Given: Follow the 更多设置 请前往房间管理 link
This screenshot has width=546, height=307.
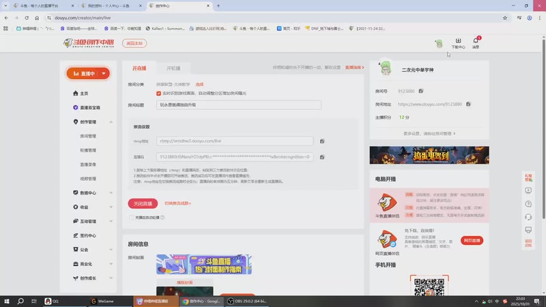Looking at the screenshot, I should point(429,134).
